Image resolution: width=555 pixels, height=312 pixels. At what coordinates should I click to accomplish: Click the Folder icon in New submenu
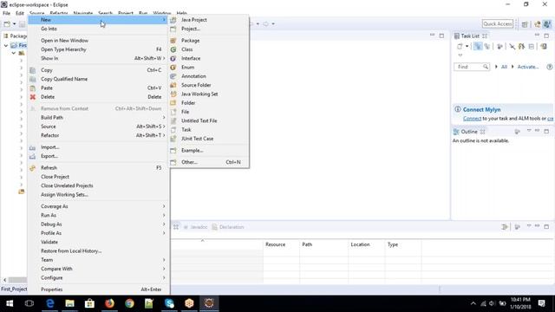(173, 103)
